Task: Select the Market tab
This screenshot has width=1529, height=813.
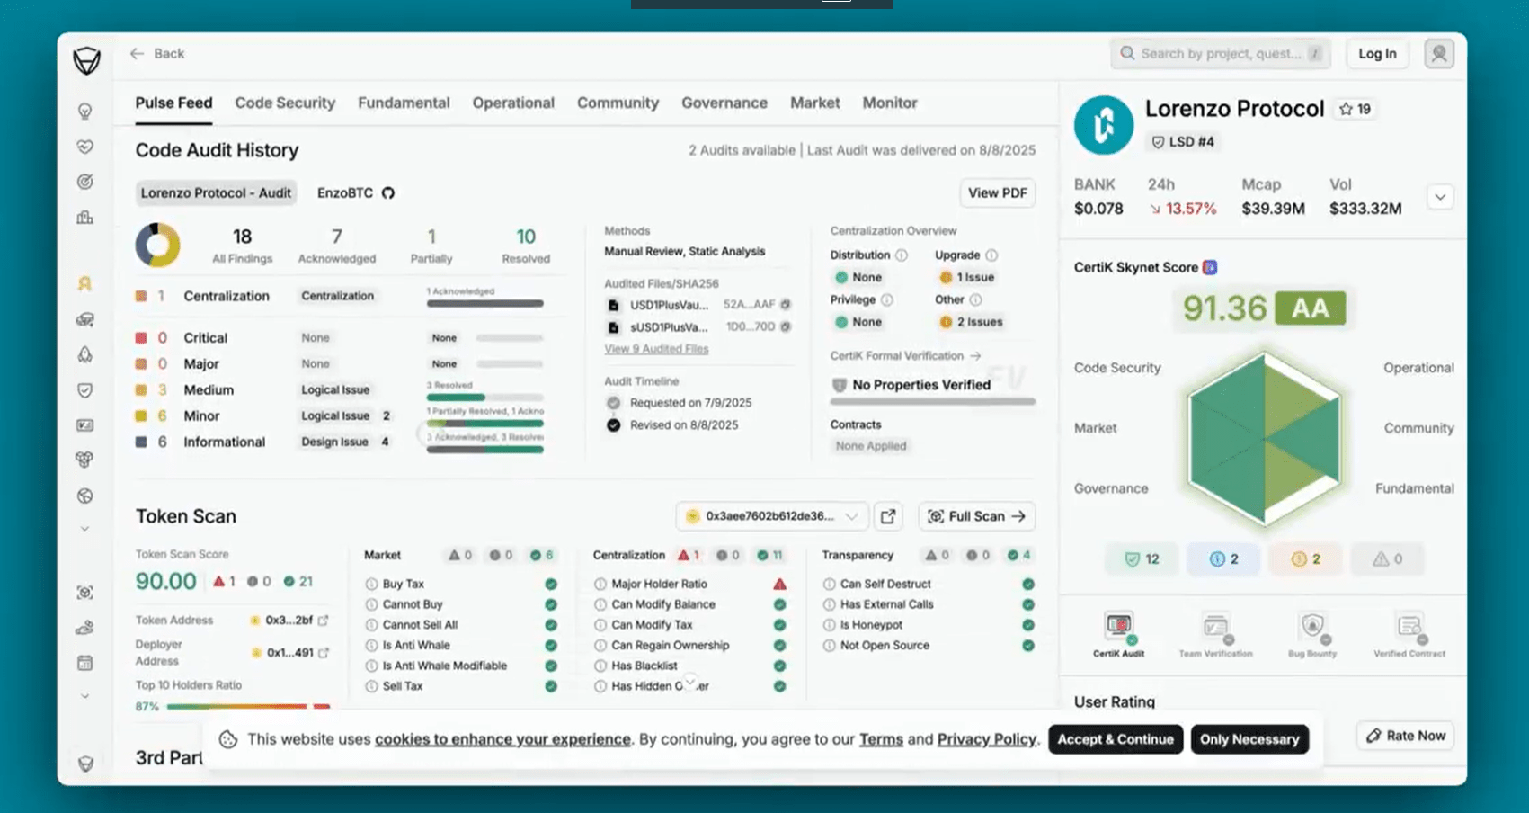Action: 815,103
